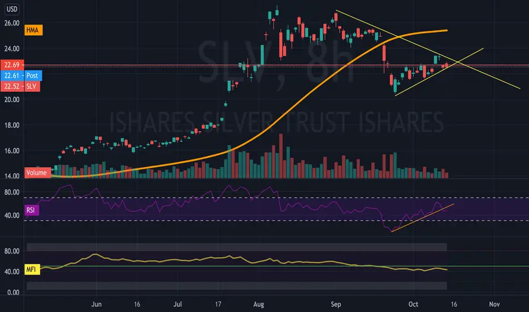Click the 17 date tick on time axis
The image size is (529, 312).
click(218, 304)
